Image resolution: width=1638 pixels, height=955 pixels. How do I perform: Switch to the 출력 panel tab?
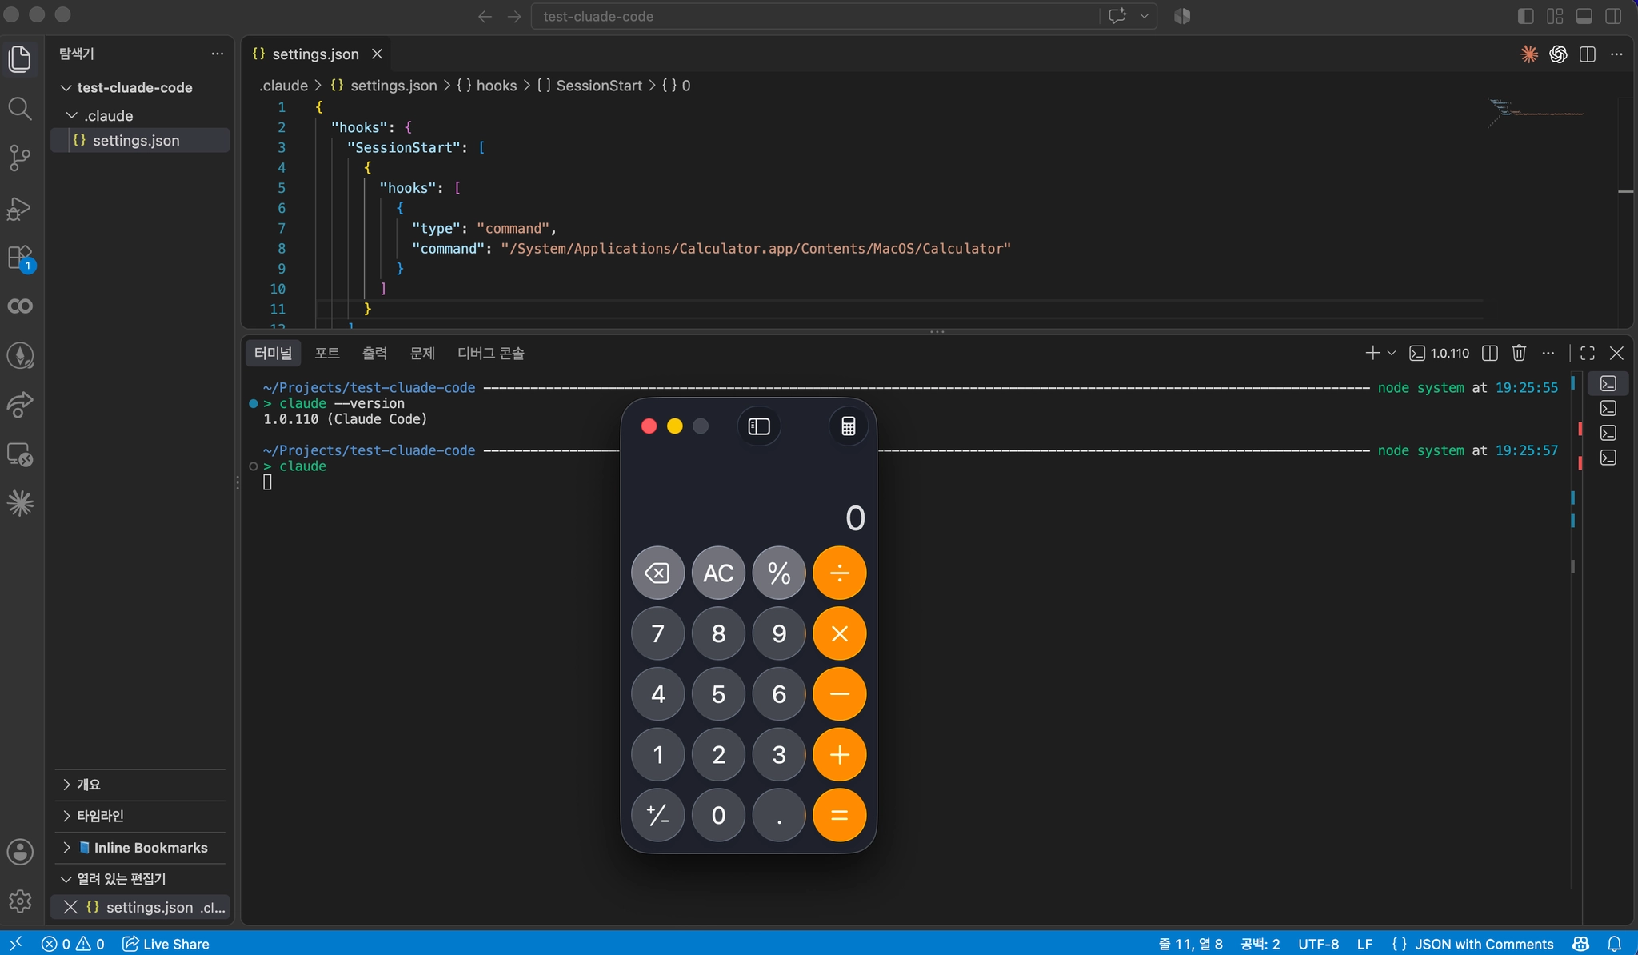(374, 353)
